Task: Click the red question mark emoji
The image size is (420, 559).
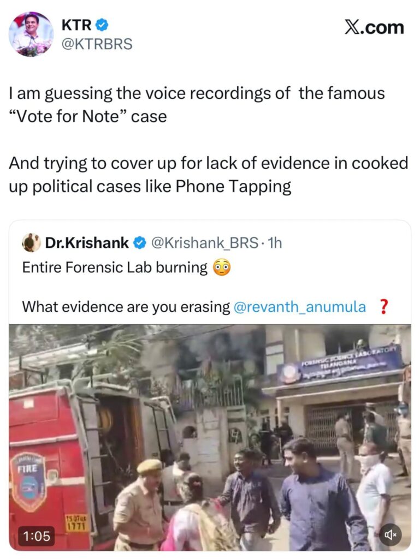Action: click(383, 307)
